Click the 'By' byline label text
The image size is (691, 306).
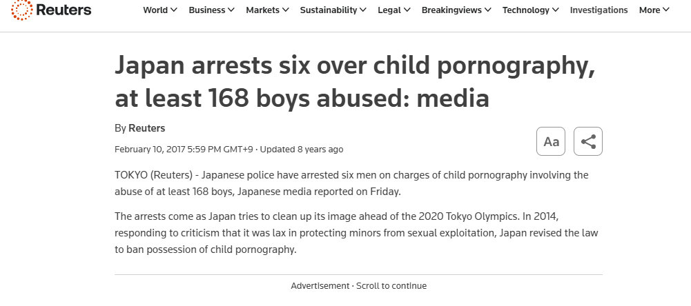[x=120, y=128]
